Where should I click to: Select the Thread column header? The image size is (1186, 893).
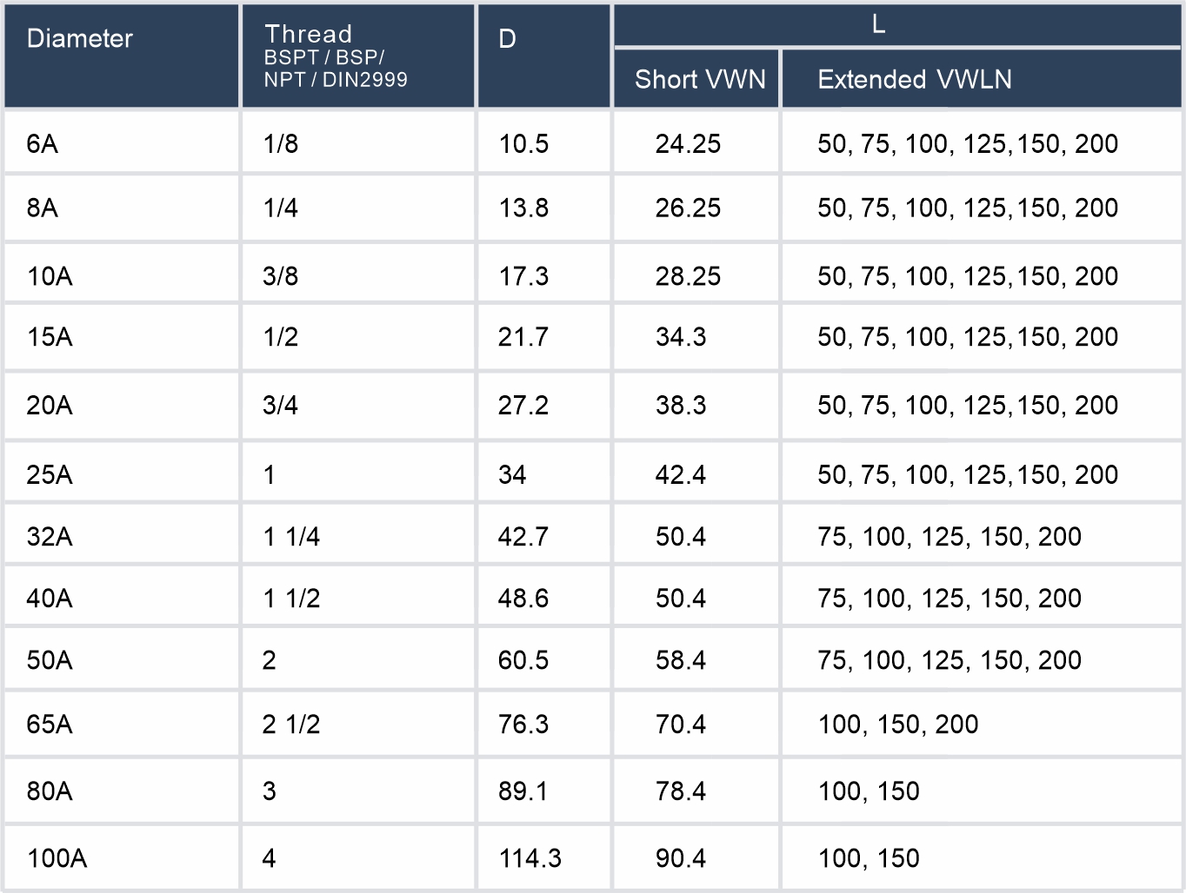[309, 35]
